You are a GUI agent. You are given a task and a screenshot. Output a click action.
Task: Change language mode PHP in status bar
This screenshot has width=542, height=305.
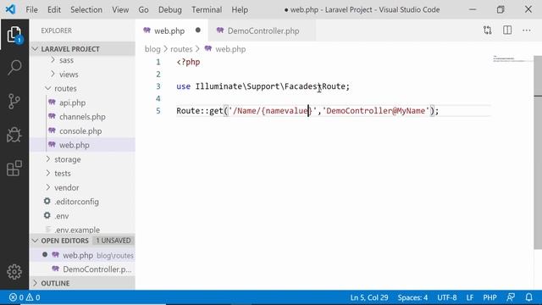tap(489, 297)
